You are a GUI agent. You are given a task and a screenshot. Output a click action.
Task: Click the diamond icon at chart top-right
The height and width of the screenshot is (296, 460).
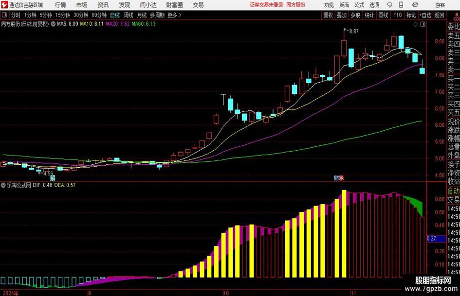[415, 24]
